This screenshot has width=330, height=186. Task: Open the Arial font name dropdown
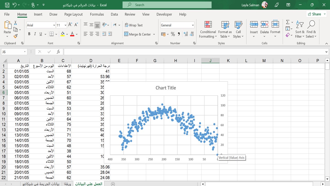point(54,25)
